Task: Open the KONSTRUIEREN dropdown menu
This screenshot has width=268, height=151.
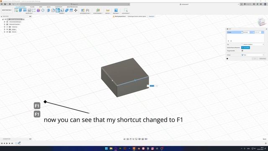Action: coord(98,13)
